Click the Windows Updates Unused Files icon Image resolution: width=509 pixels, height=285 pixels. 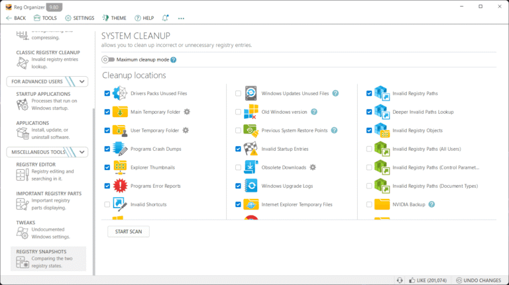click(251, 93)
